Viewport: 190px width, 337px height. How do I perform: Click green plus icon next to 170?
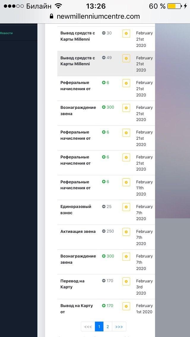pyautogui.click(x=104, y=306)
